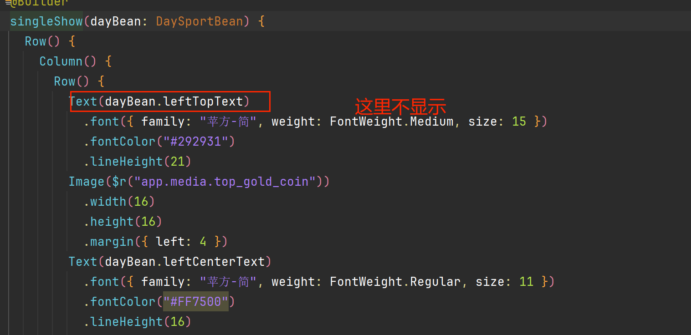This screenshot has height=335, width=691.
Task: Click the highlighted "#FF7500" color string
Action: tap(196, 302)
